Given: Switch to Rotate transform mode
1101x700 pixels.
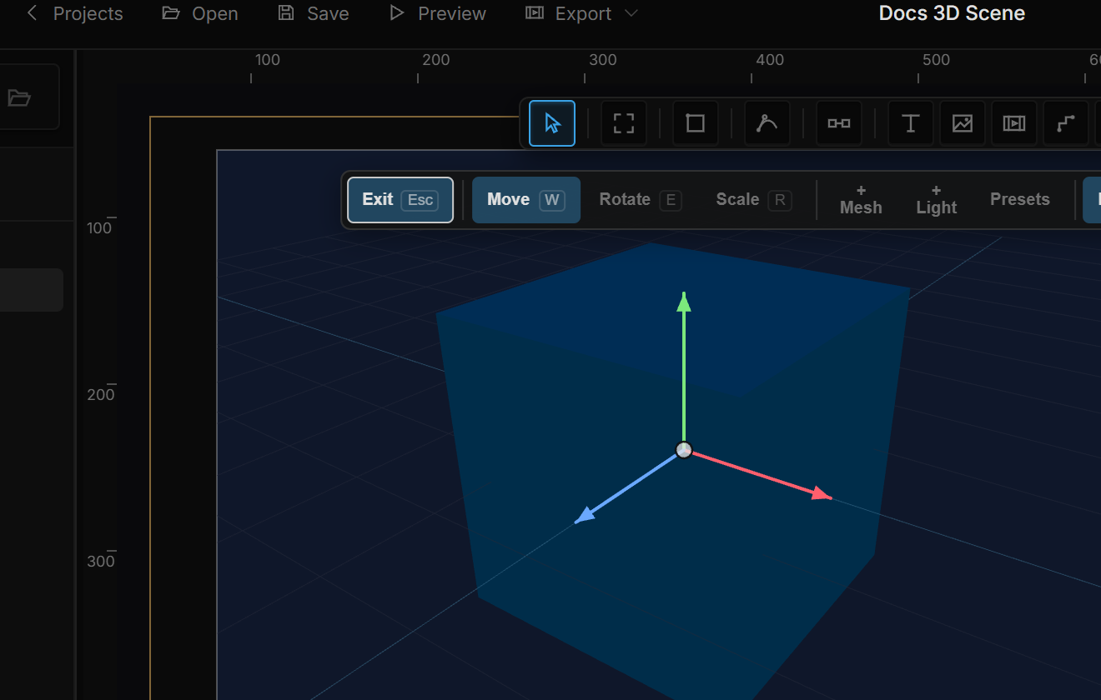Looking at the screenshot, I should (x=641, y=200).
